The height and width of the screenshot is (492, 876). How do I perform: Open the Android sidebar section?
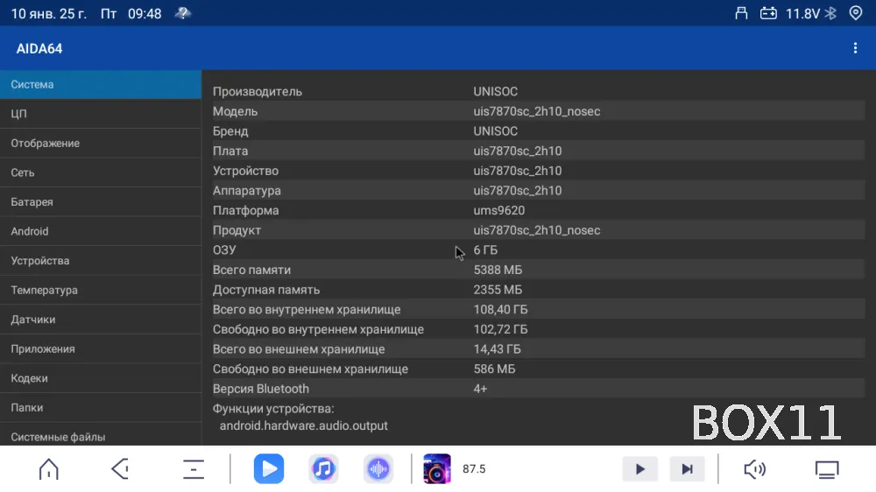coord(101,232)
